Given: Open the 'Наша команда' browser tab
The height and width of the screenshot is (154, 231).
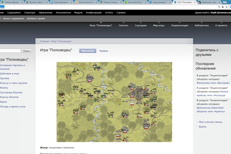Looking at the screenshot, I should (x=160, y=2).
